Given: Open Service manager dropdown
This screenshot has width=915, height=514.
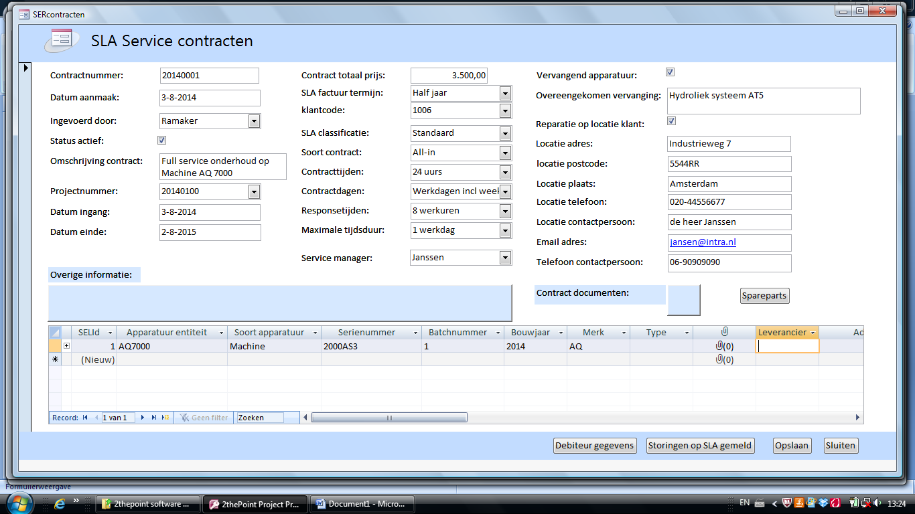Looking at the screenshot, I should coord(506,257).
